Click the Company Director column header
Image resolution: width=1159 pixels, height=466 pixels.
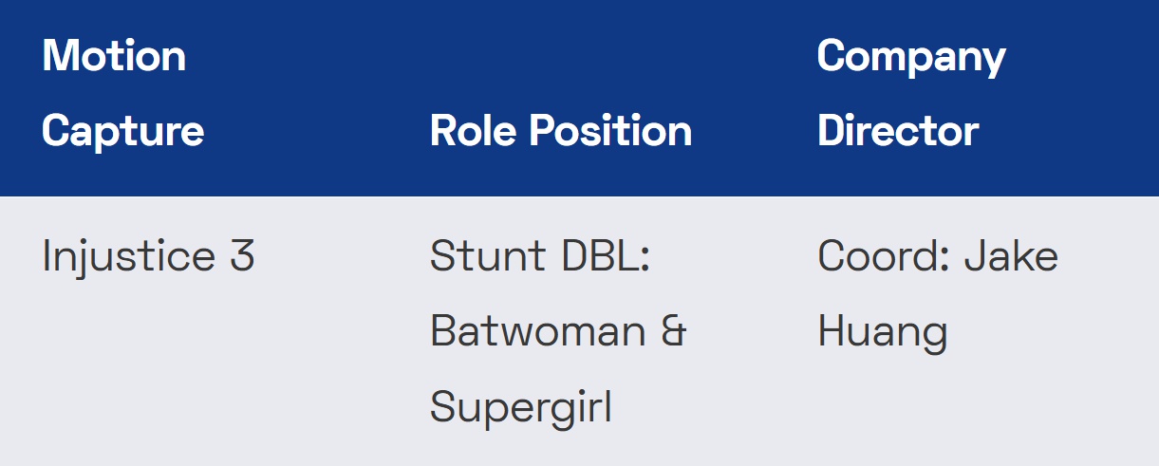[x=911, y=93]
